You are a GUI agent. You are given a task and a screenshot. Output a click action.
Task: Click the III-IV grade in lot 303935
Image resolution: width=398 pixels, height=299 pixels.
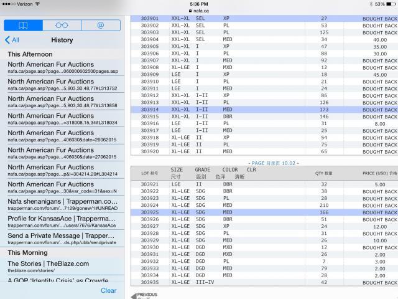click(x=205, y=282)
